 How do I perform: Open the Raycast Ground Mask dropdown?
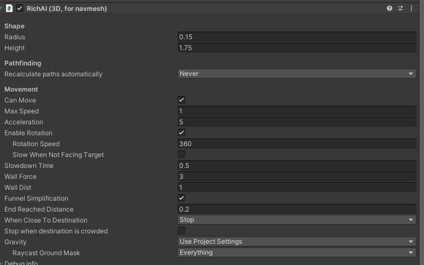(x=297, y=253)
